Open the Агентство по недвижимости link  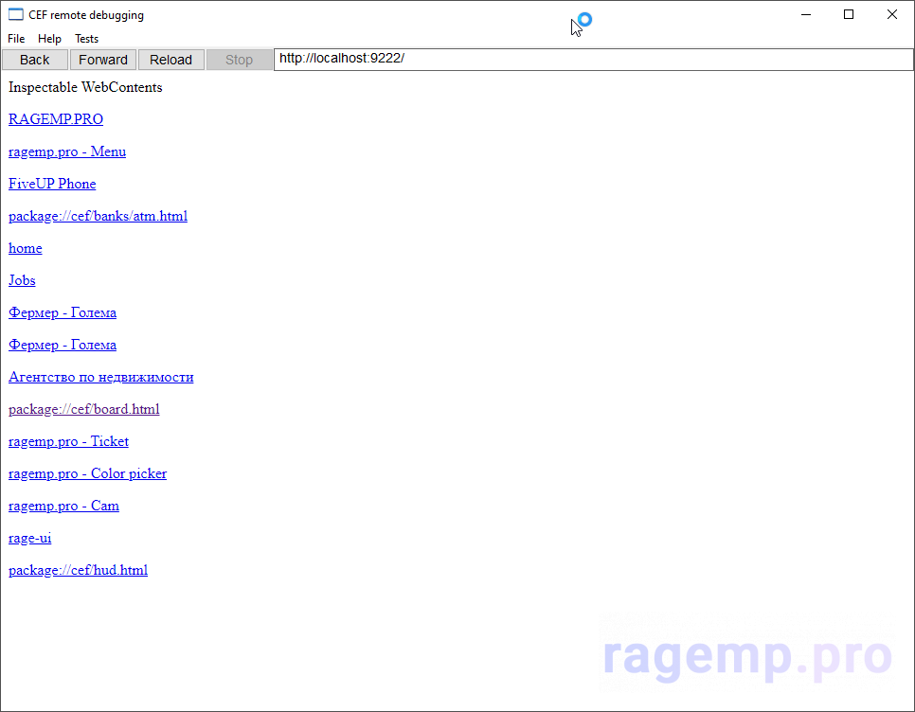click(101, 377)
